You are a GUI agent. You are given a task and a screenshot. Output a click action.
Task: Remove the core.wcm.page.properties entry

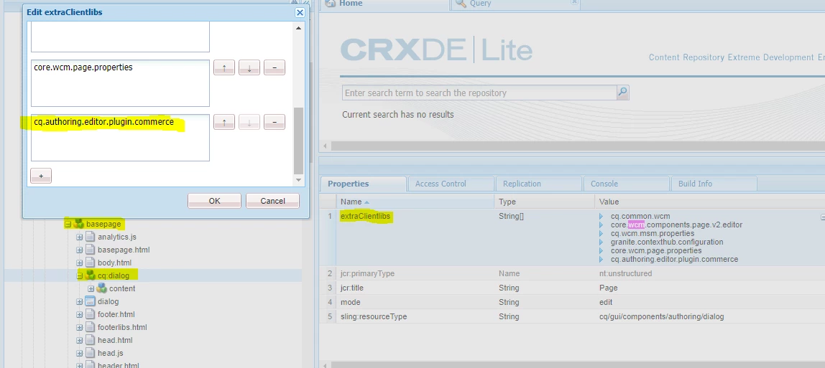[275, 67]
